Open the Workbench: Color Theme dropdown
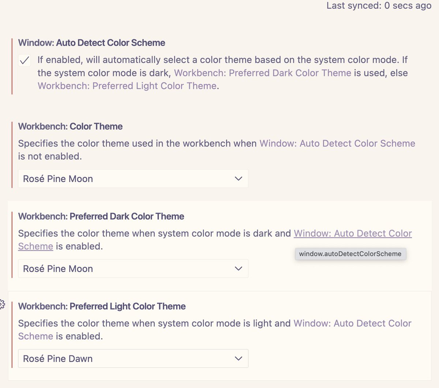This screenshot has width=439, height=388. click(x=133, y=179)
